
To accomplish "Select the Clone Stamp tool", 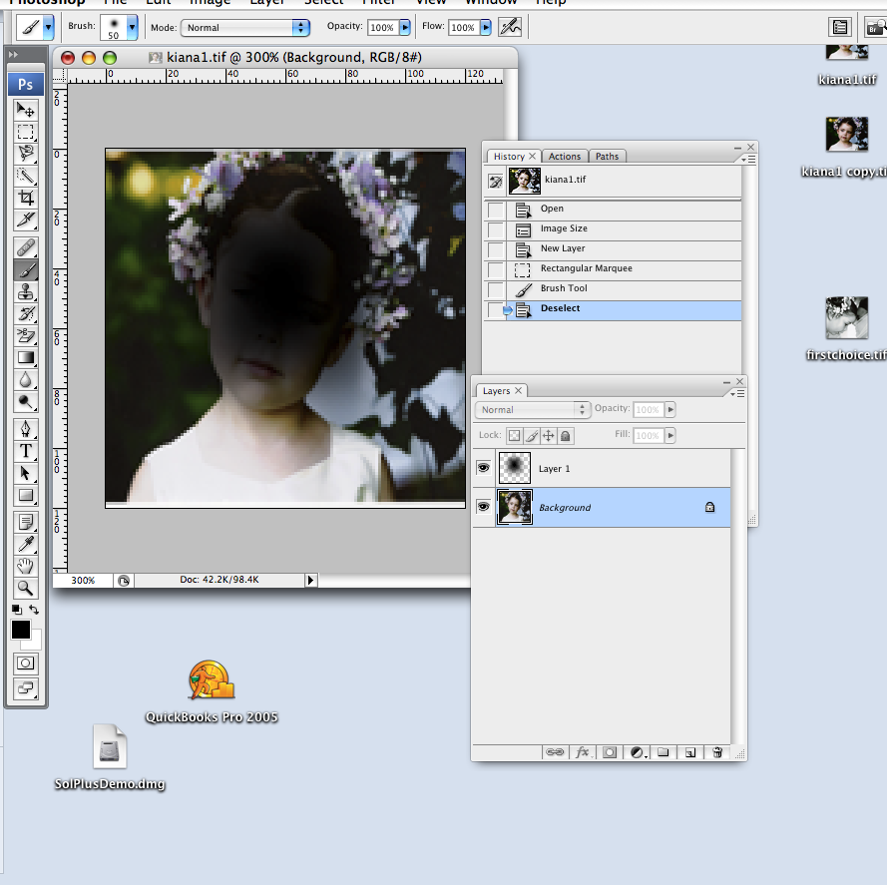I will [x=25, y=292].
